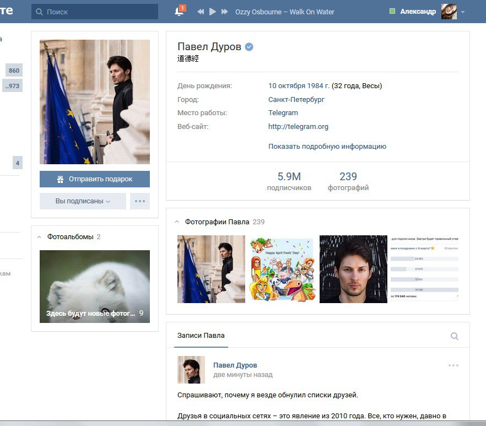Viewport: 486px width, 426px height.
Task: Click the gift icon on Отправить подарок
Action: (61, 179)
